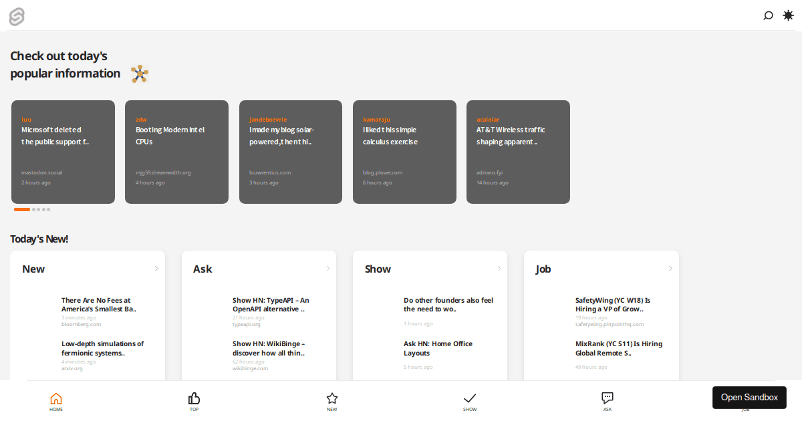Click the Open Sandbox button
Viewport: 802px width, 421px height.
click(x=749, y=397)
